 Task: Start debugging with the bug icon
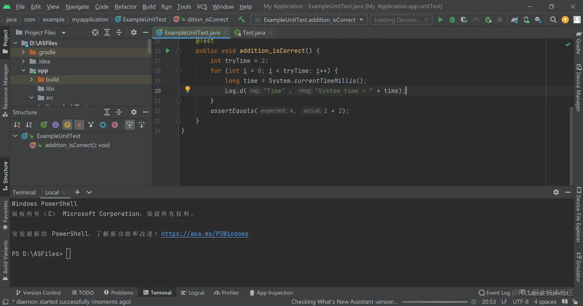coord(452,20)
